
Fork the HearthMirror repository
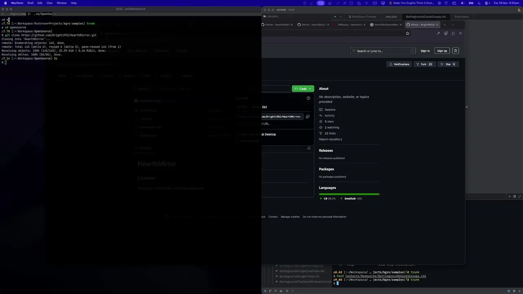[x=424, y=64]
